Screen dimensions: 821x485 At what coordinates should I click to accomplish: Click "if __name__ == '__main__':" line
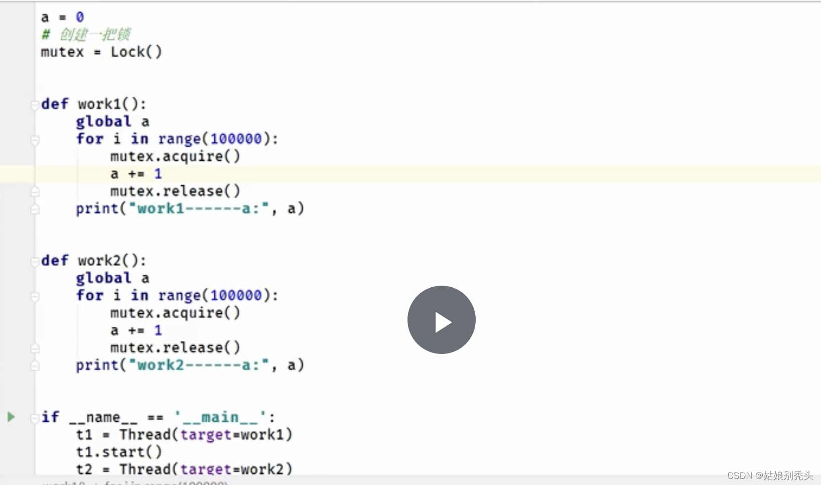click(x=158, y=418)
